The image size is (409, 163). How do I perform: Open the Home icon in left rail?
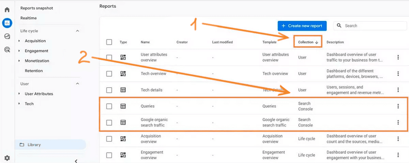tap(7, 10)
